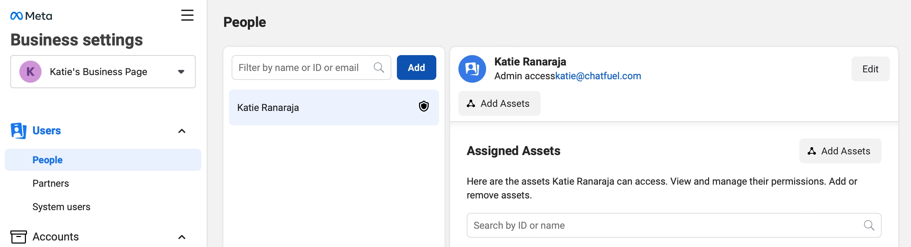Open the katie@chatfuel.com email link

click(x=598, y=76)
